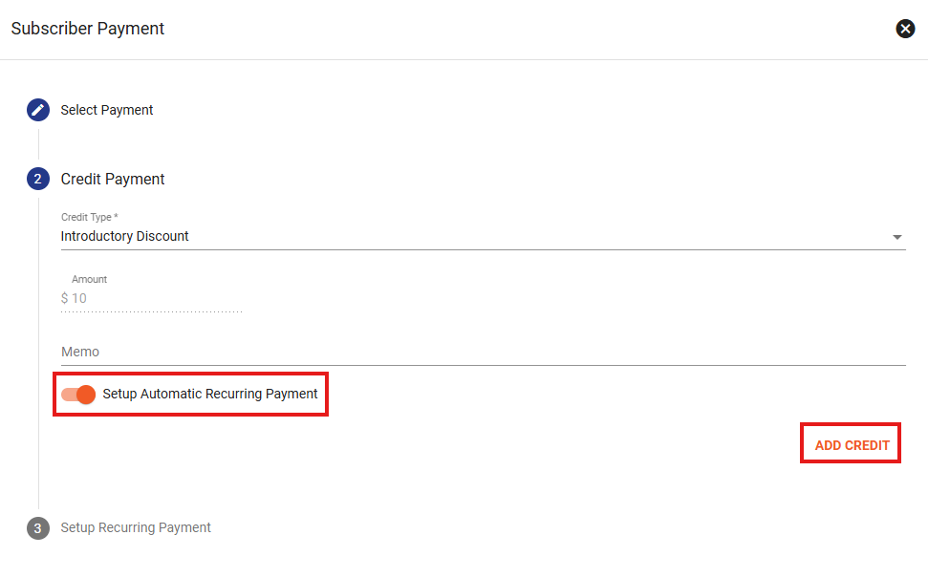Close the Subscriber Payment dialog
Viewport: 928px width, 578px height.
[905, 29]
